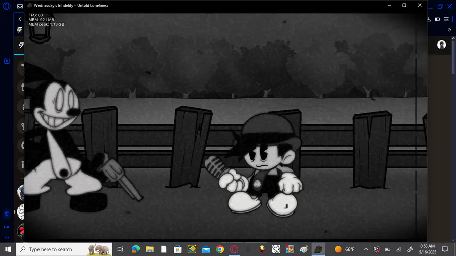Show hidden system tray icons
The height and width of the screenshot is (256, 456).
click(366, 249)
